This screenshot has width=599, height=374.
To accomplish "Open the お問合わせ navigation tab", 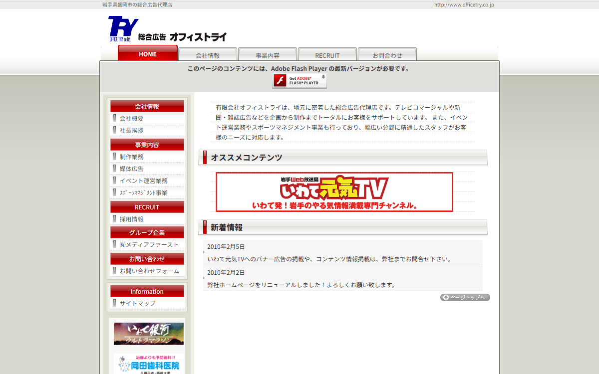I will (x=387, y=55).
